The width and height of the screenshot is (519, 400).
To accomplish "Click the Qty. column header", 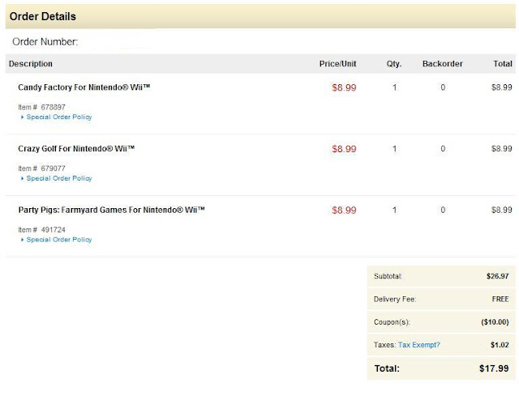I will click(394, 63).
